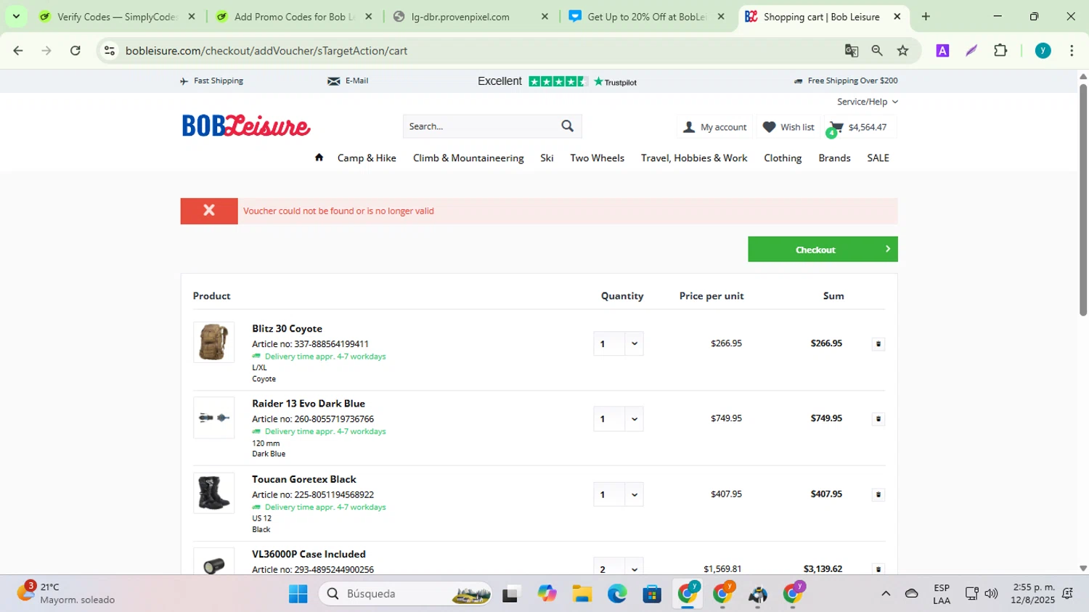The height and width of the screenshot is (612, 1089).
Task: Delete Blitz 30 Coyote from cart
Action: coord(878,344)
